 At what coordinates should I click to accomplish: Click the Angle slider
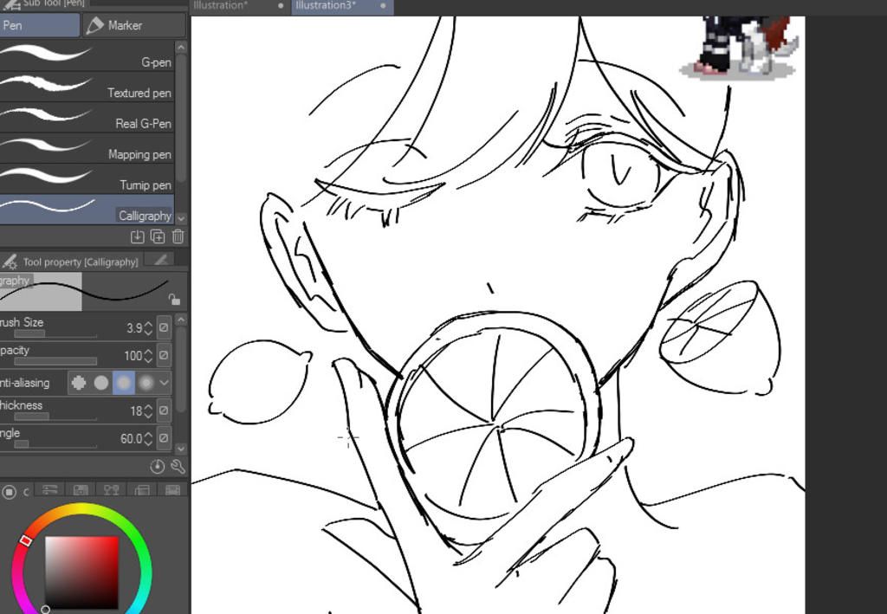55,444
